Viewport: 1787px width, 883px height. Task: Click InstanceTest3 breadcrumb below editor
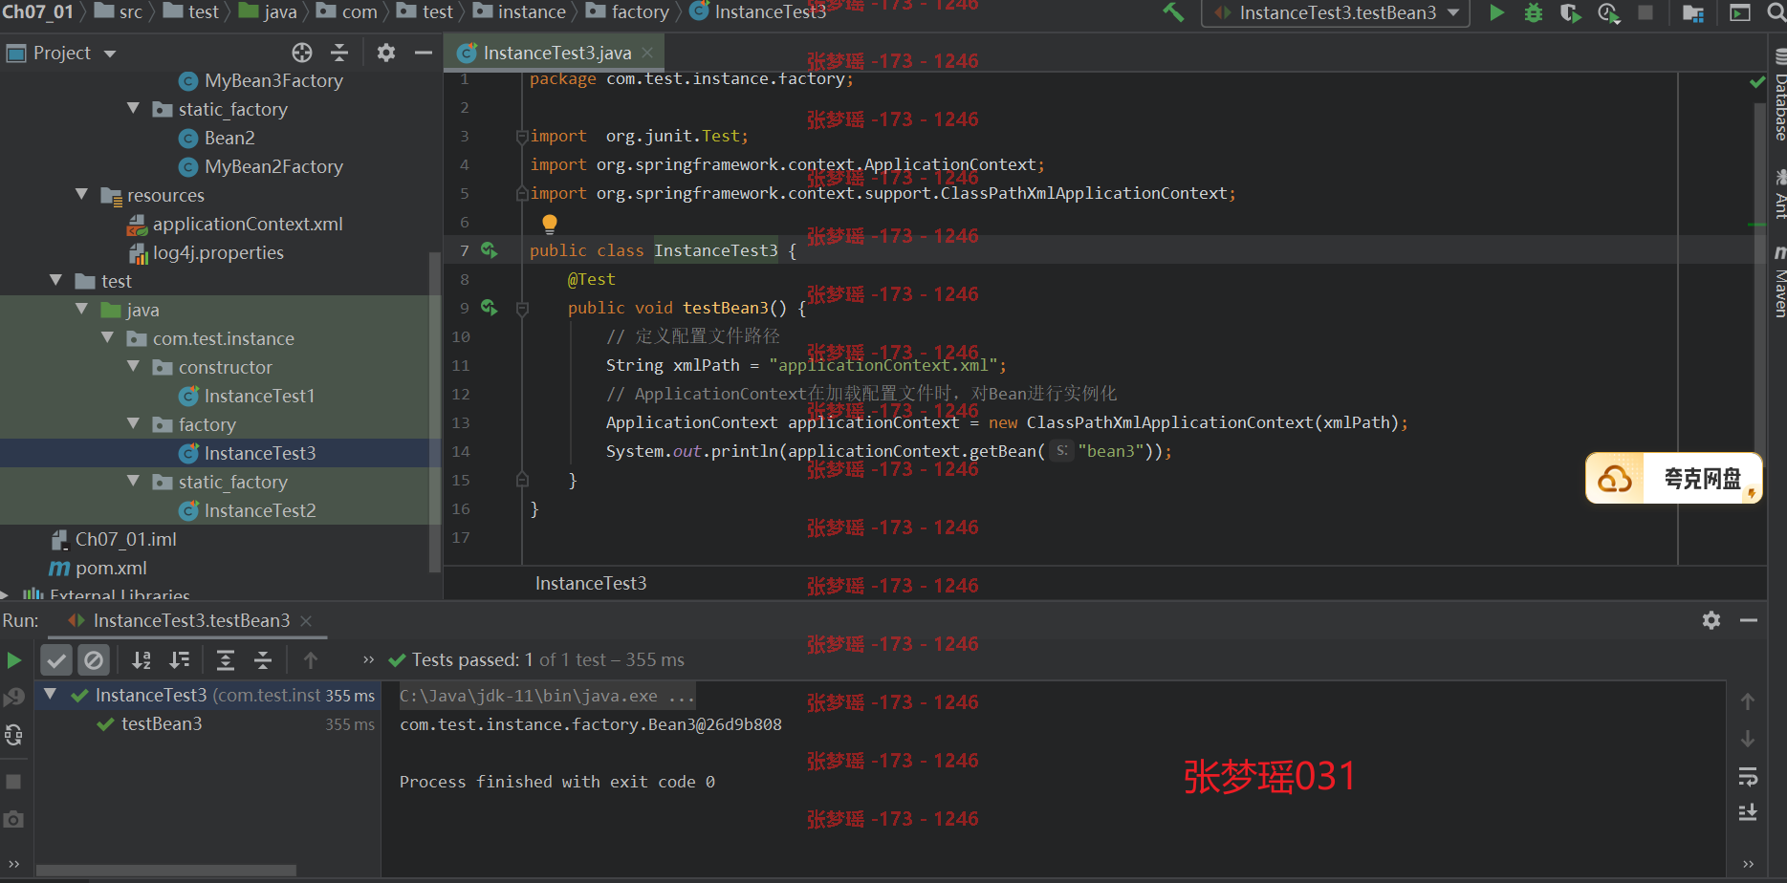[591, 583]
